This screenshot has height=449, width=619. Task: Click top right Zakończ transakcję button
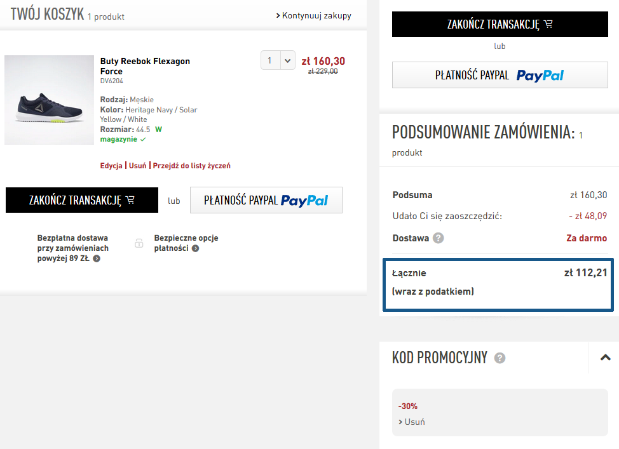(x=500, y=24)
